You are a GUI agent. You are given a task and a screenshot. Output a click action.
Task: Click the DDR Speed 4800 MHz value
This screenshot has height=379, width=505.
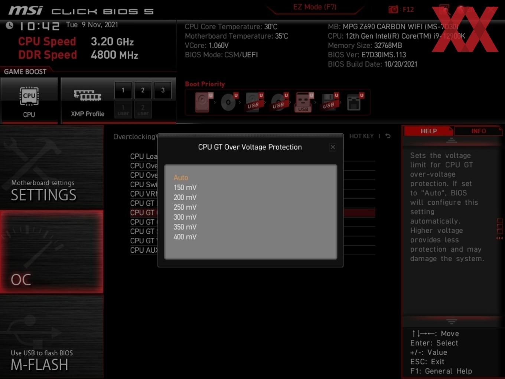[x=114, y=55]
